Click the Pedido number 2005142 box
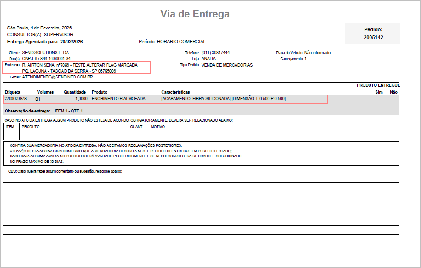421x268 pixels. tap(373, 33)
